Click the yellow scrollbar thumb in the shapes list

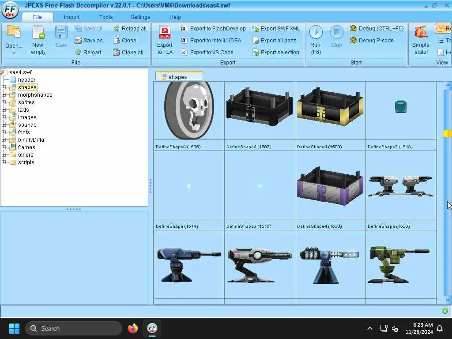pyautogui.click(x=448, y=133)
